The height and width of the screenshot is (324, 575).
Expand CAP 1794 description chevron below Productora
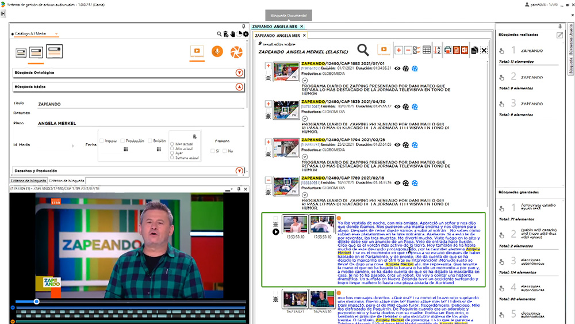[305, 157]
